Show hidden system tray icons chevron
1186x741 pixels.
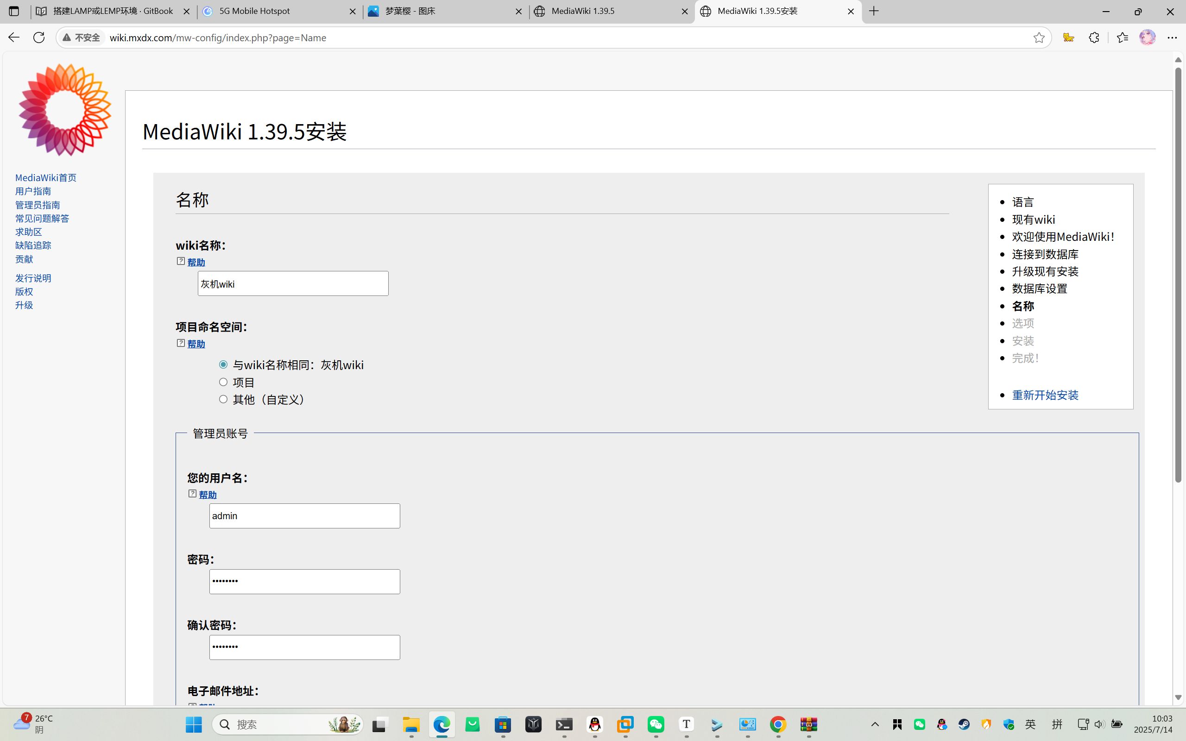click(x=875, y=724)
